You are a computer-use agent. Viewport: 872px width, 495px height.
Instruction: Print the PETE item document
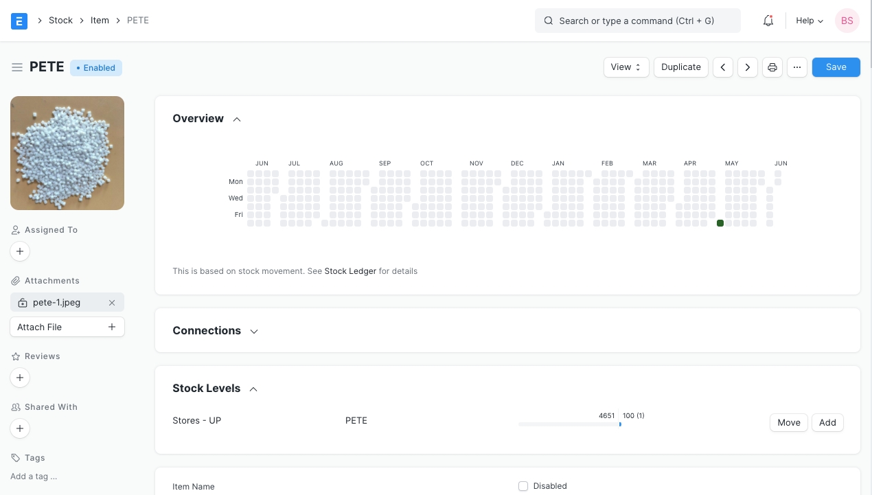point(772,67)
